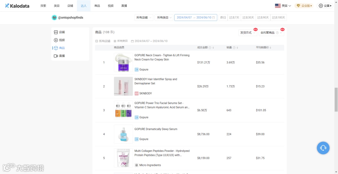Select the 过去7天 date filter
Image resolution: width=338 pixels, height=174 pixels.
pos(234,17)
